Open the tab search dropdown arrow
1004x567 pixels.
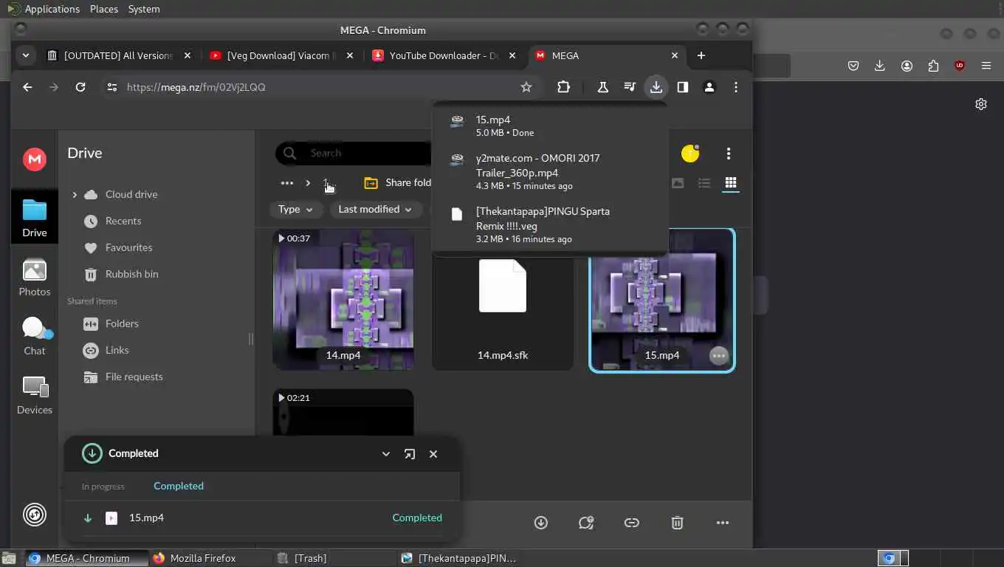pyautogui.click(x=26, y=55)
